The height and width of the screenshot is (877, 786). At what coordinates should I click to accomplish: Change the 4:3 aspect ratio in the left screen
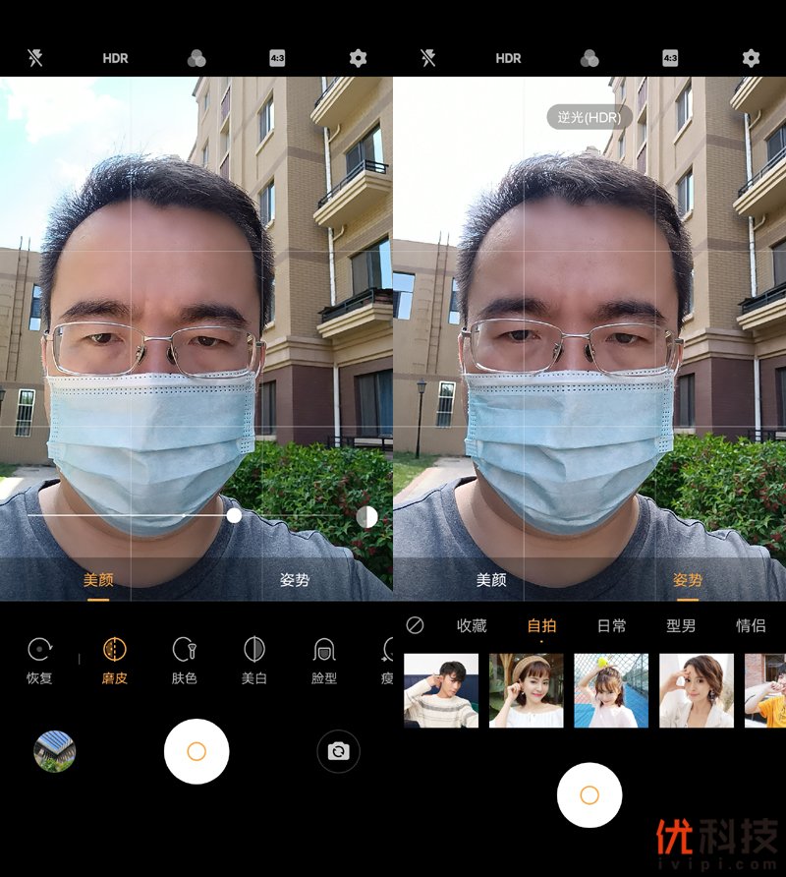tap(277, 58)
